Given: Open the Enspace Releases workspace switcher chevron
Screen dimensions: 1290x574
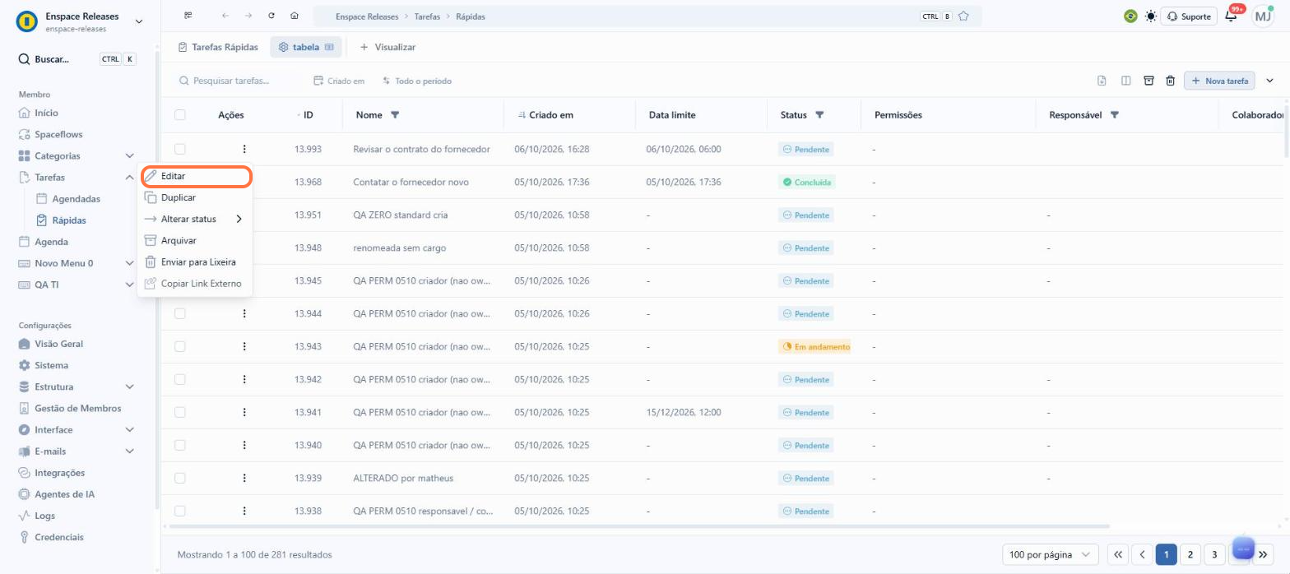Looking at the screenshot, I should (x=137, y=21).
